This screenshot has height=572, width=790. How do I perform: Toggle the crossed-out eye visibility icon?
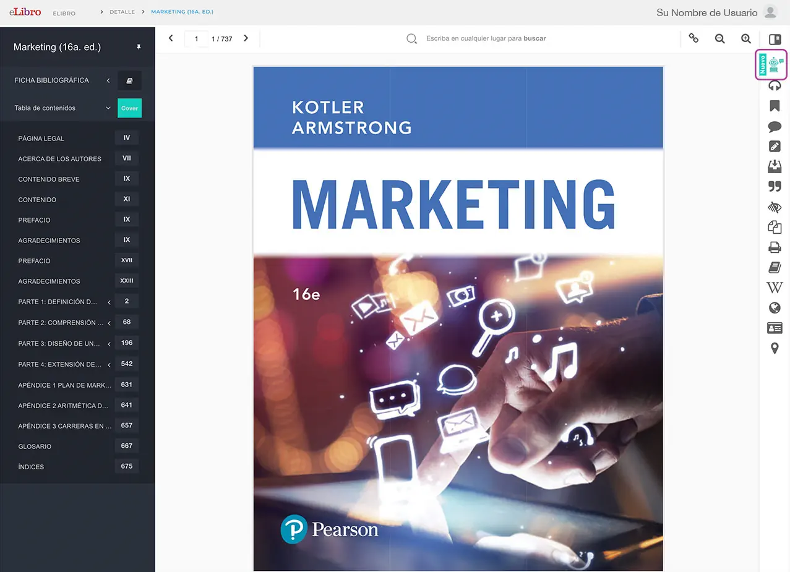tap(775, 207)
